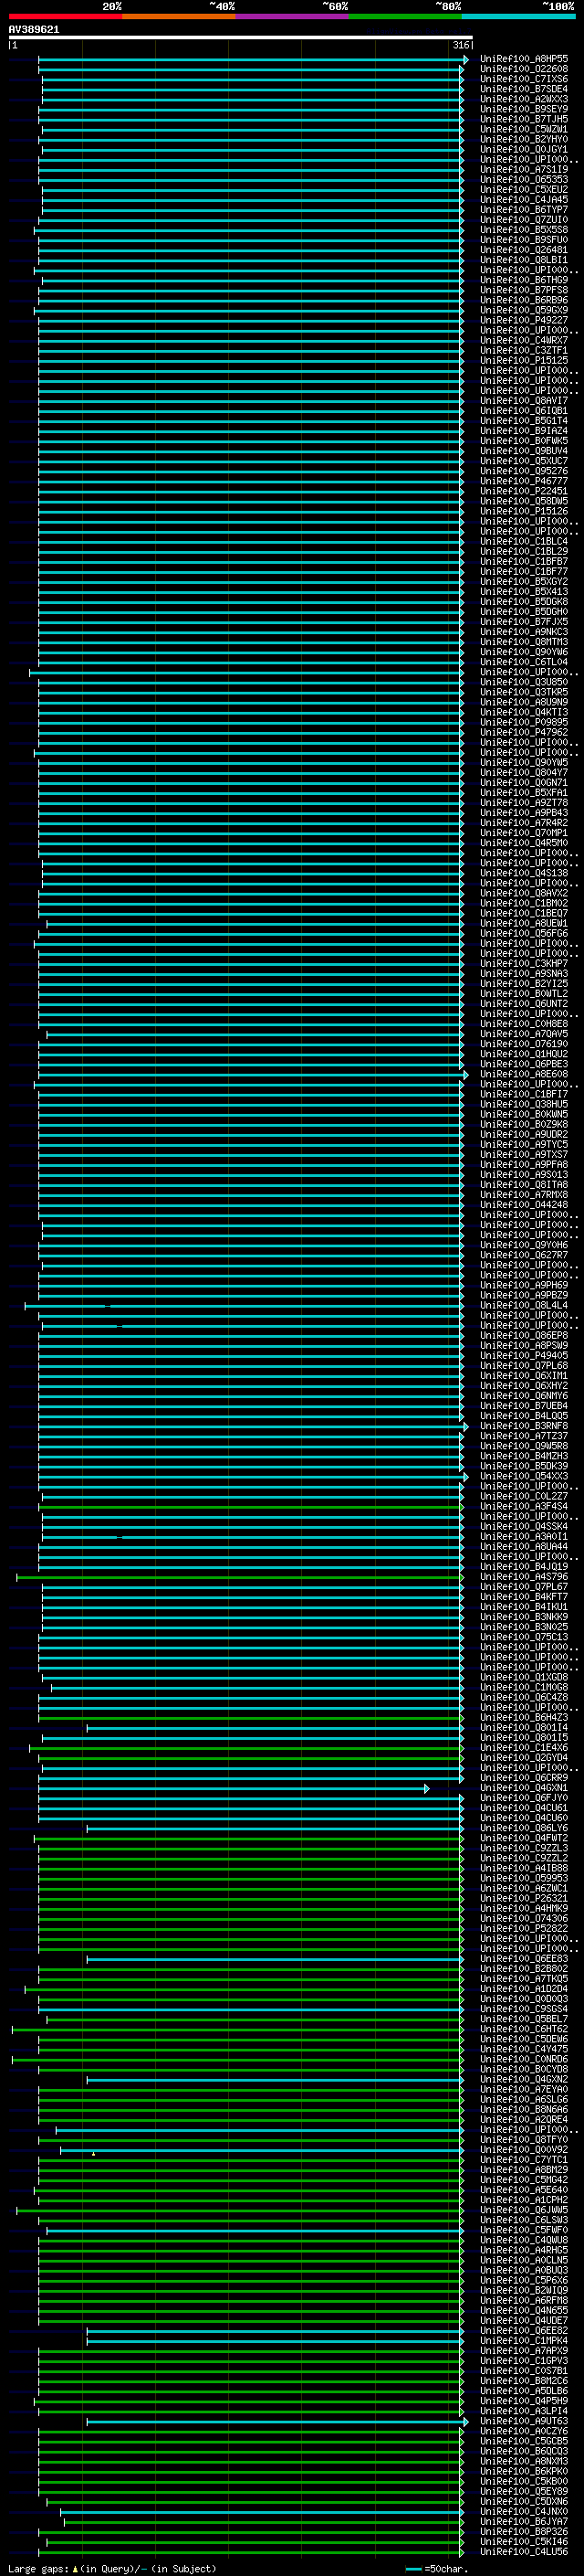This screenshot has width=584, height=2576.
Task: Click the orange segment of the identity scale
Action: click(179, 16)
